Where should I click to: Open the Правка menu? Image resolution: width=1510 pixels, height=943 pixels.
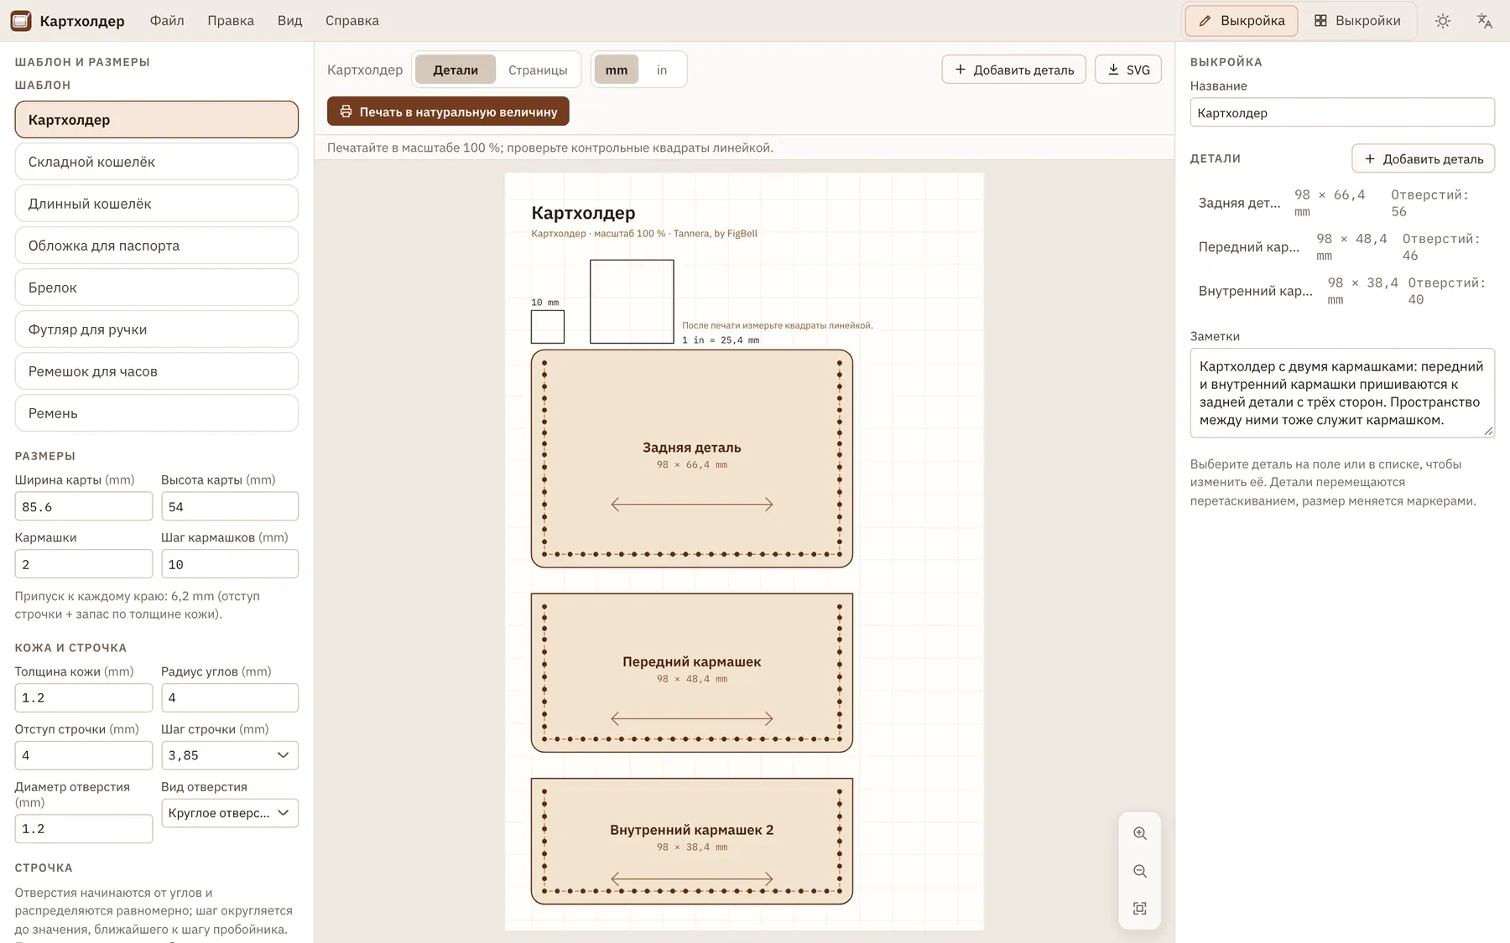tap(231, 21)
